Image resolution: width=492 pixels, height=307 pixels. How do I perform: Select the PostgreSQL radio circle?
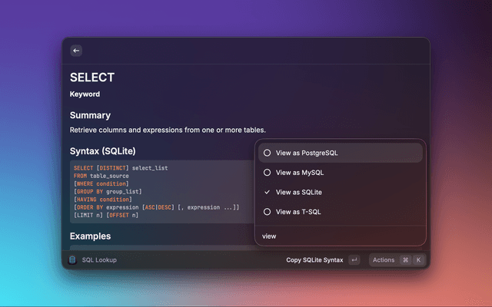267,153
